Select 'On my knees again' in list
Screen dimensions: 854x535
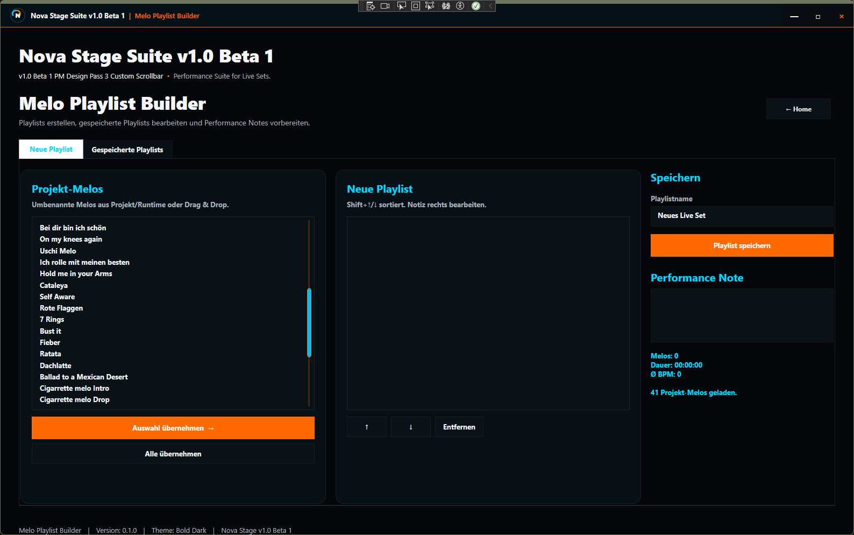click(71, 239)
